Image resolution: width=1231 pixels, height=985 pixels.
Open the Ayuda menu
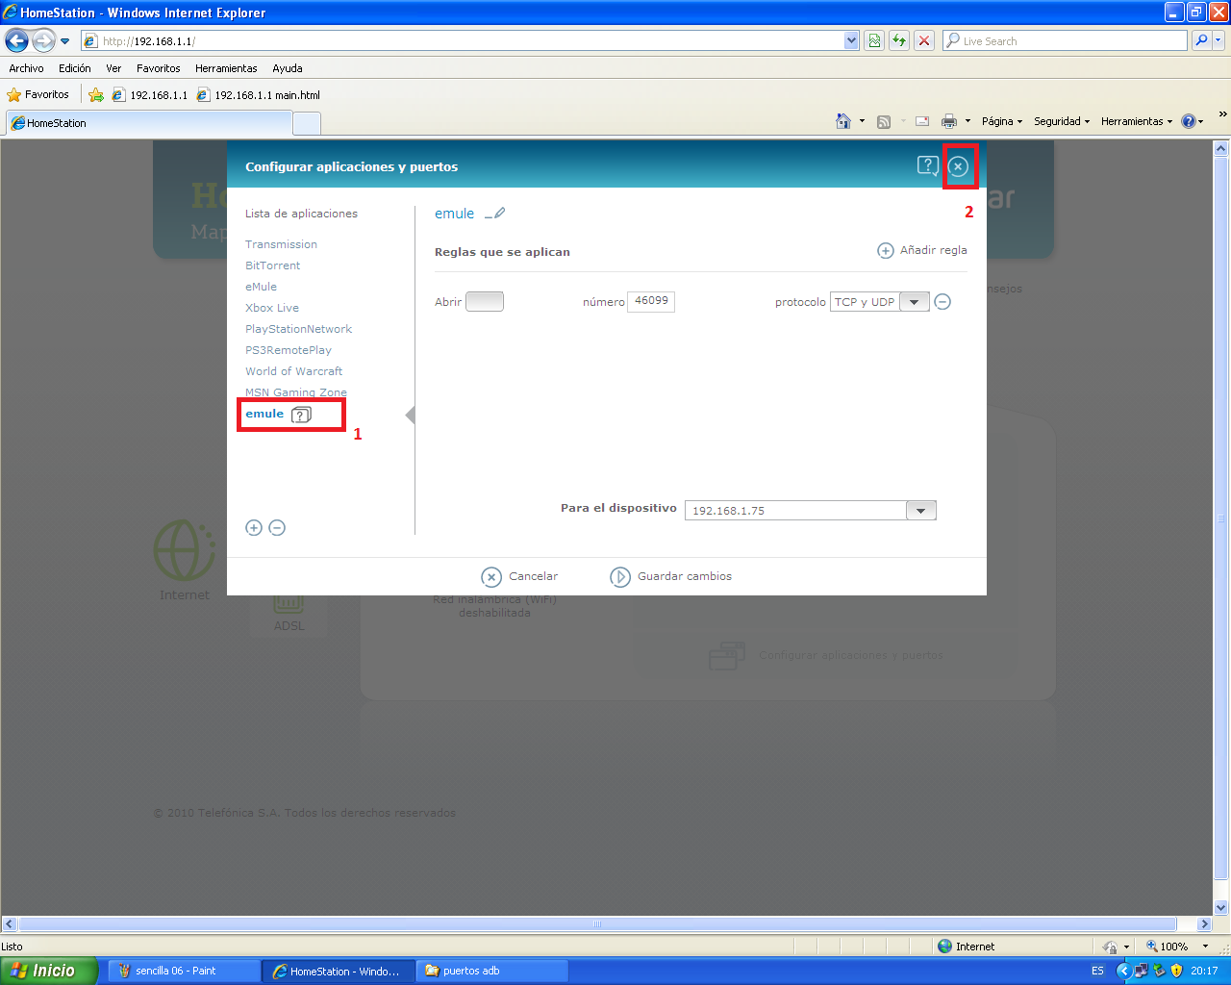point(287,68)
